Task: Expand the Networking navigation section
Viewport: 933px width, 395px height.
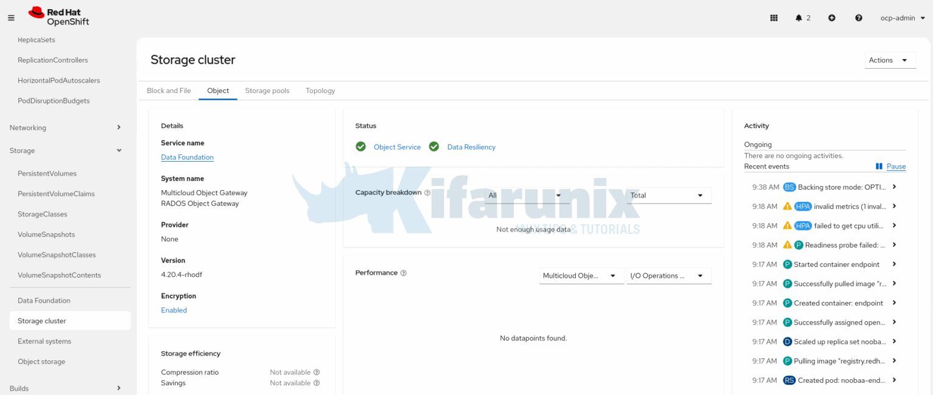Action: pyautogui.click(x=65, y=128)
